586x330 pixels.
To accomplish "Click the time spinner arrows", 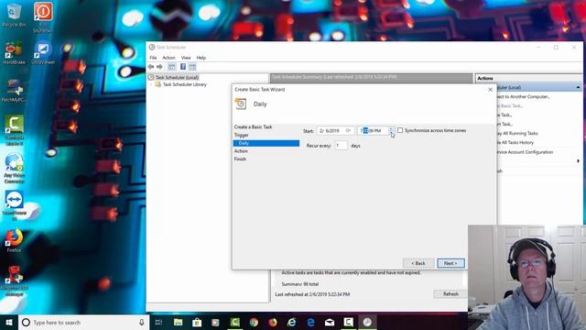I will point(391,130).
